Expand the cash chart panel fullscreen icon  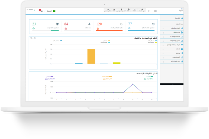tap(31, 38)
